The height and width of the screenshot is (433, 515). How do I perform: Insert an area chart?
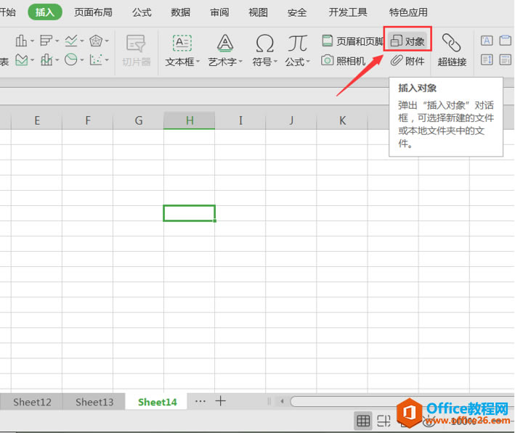(21, 60)
